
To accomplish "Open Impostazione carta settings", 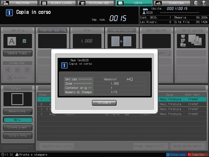I will tap(57, 146).
